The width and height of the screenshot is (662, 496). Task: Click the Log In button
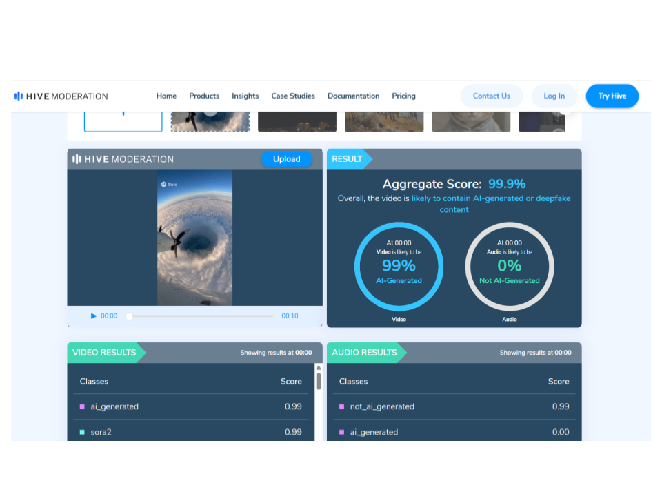pyautogui.click(x=554, y=96)
